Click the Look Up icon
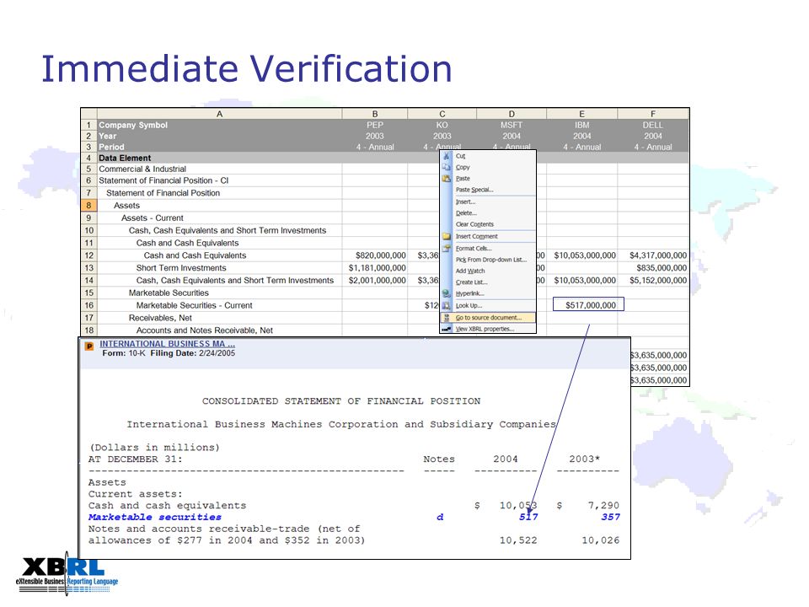 (x=447, y=305)
